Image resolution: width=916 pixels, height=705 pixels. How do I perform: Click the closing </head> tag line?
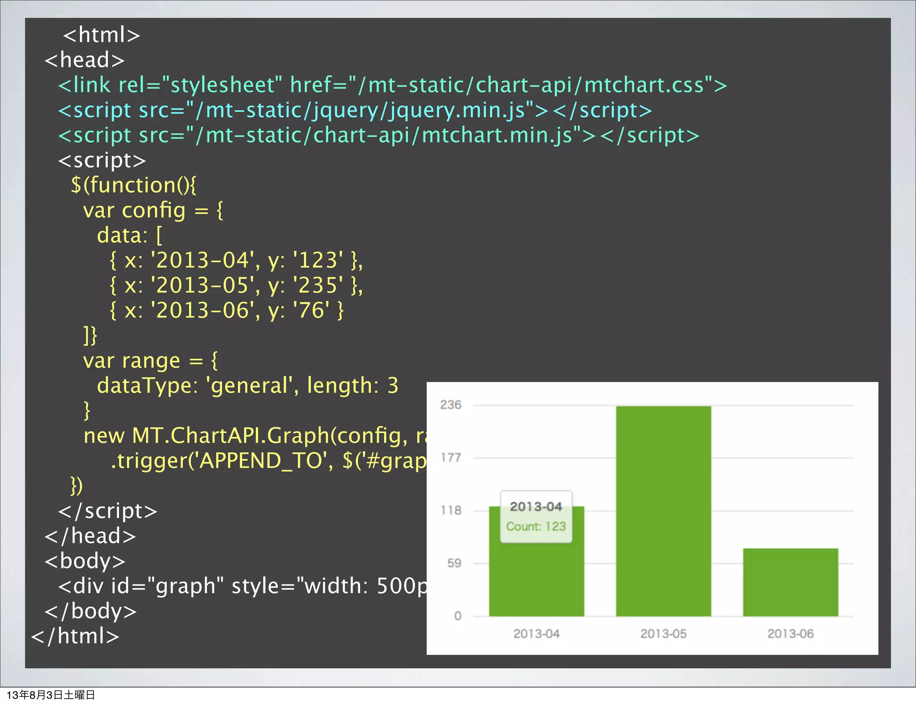[x=90, y=536]
